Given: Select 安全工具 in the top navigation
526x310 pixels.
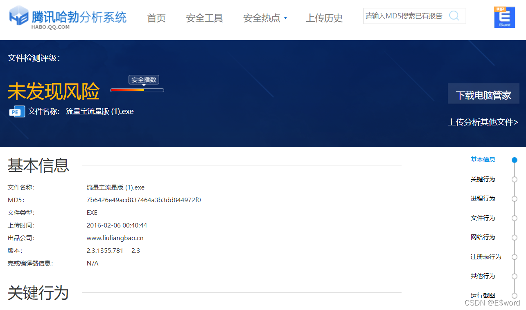Looking at the screenshot, I should (204, 18).
